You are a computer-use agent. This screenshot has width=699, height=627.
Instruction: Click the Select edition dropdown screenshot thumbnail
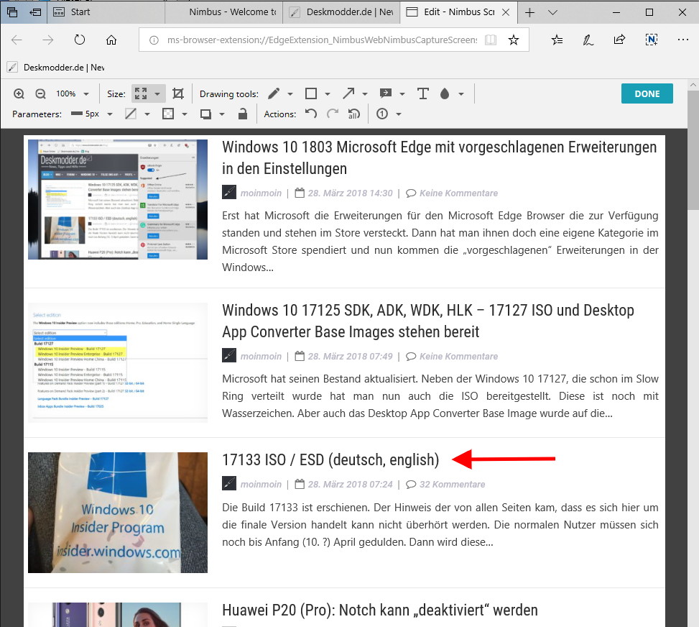pyautogui.click(x=118, y=362)
